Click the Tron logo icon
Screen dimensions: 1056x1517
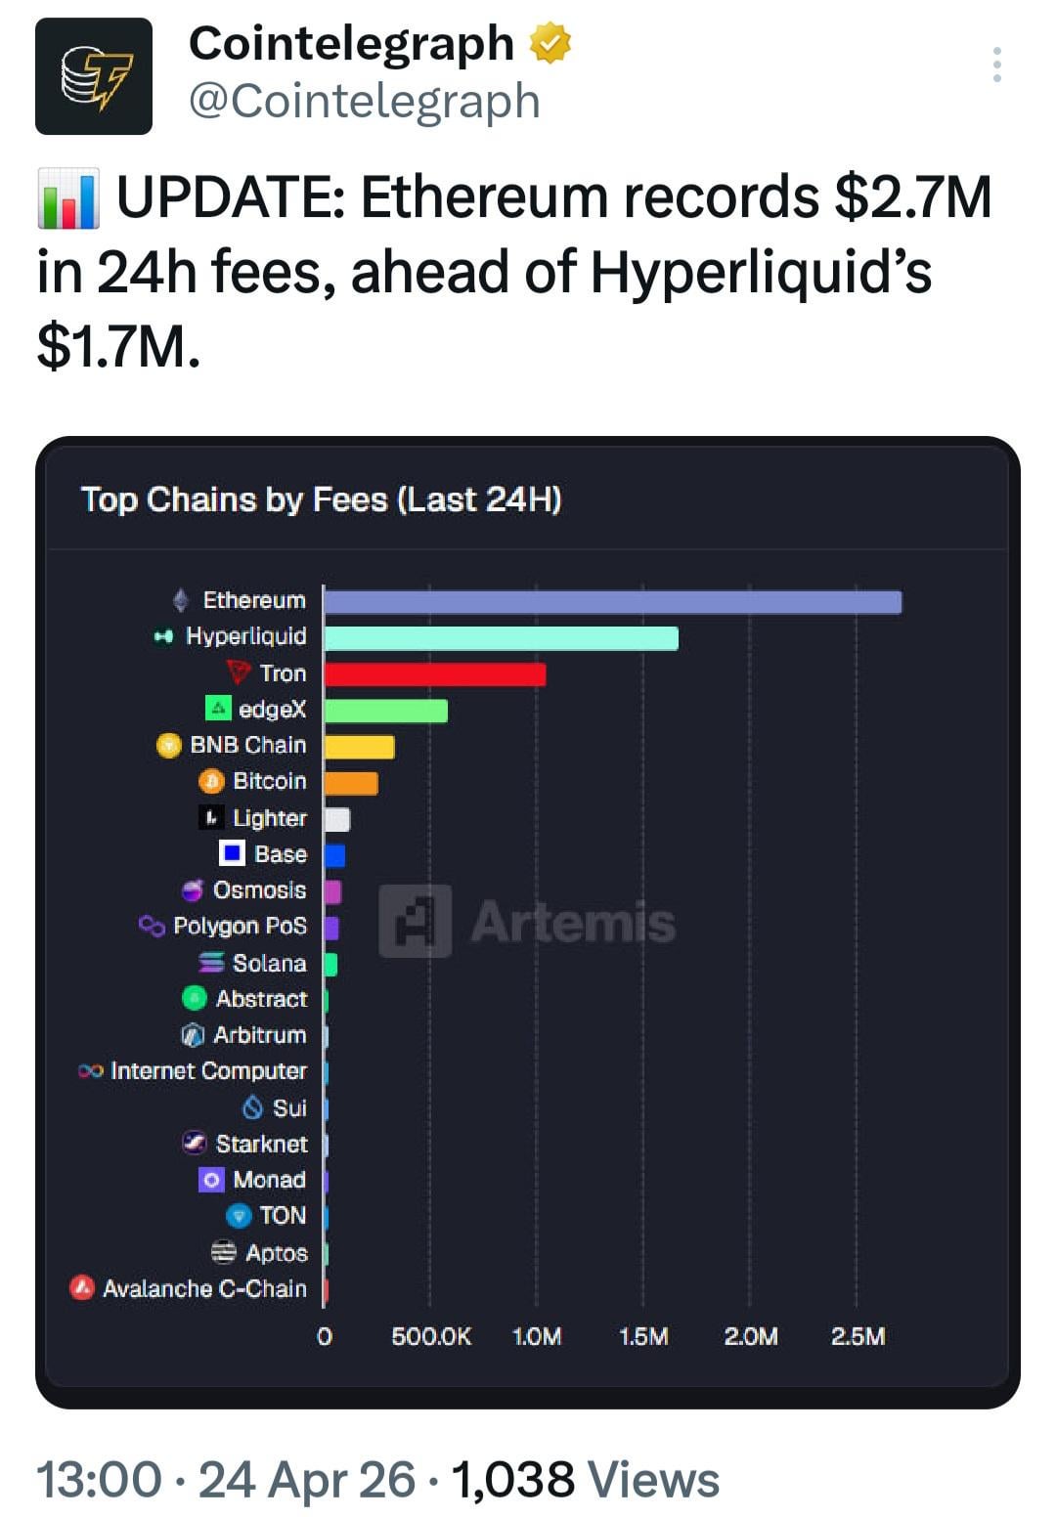click(x=239, y=672)
